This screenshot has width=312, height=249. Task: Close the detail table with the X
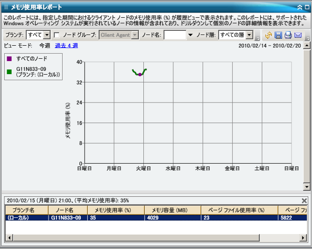[305, 201]
